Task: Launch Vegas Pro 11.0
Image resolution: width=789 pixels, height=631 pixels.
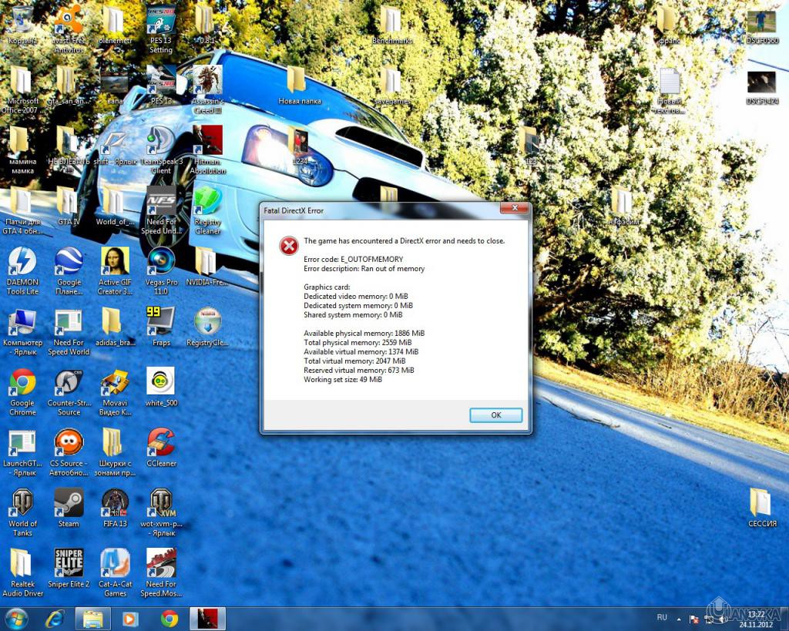Action: click(161, 270)
